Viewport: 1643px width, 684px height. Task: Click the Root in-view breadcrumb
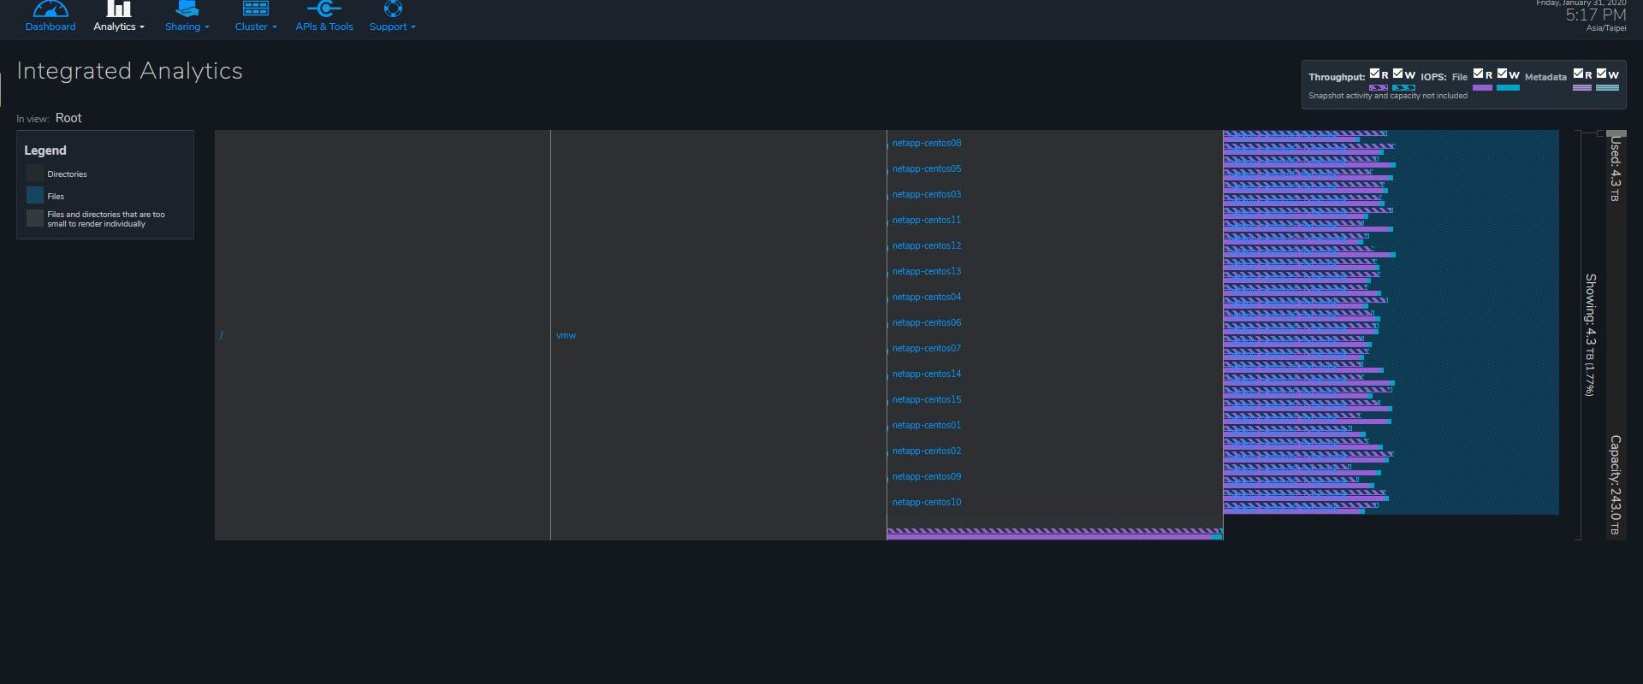(x=68, y=118)
